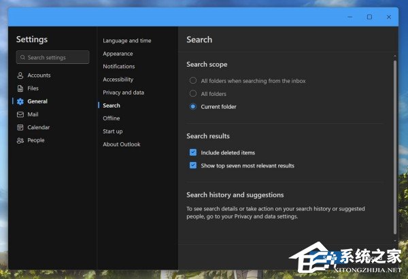Image resolution: width=408 pixels, height=279 pixels.
Task: Go to Files settings category
Action: tap(33, 88)
